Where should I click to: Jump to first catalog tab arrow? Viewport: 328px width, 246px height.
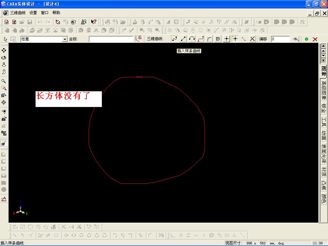[324, 46]
